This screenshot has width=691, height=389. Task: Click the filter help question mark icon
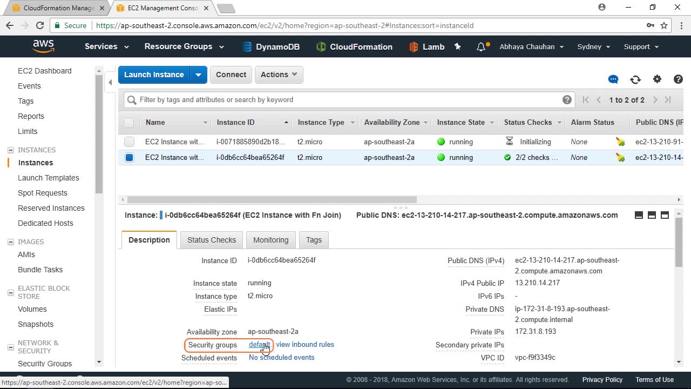[567, 99]
